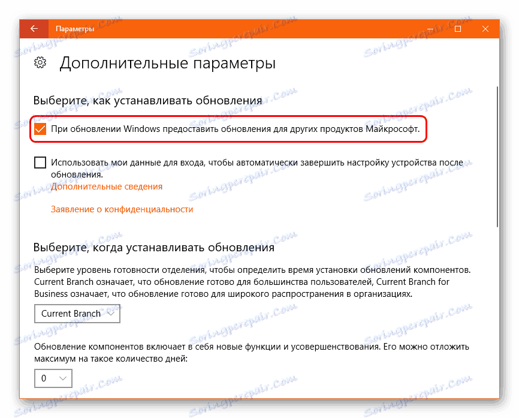
Task: Open the days delay dropdown showing 0
Action: coord(53,378)
